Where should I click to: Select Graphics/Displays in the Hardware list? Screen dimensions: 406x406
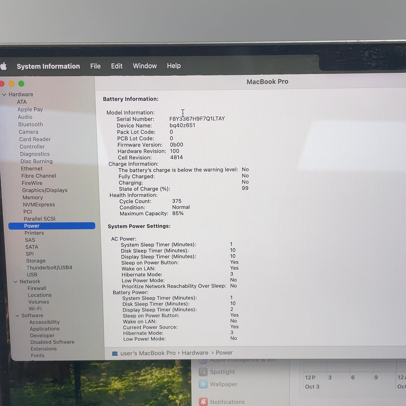[x=45, y=190]
